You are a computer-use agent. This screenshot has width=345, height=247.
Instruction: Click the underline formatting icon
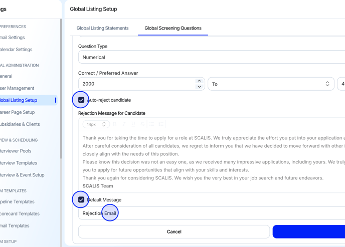pyautogui.click(x=133, y=124)
